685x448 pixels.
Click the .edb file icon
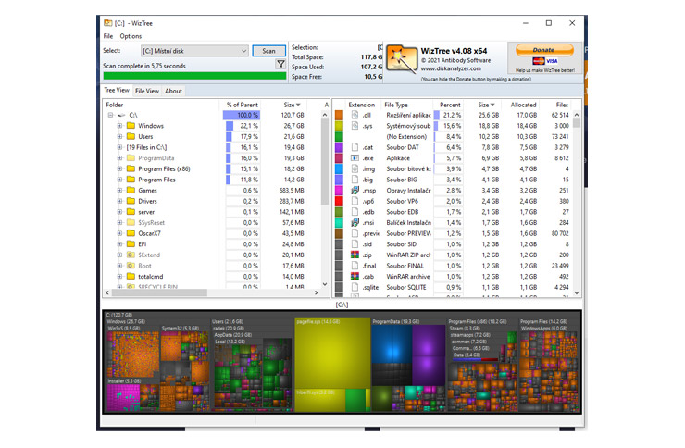[x=355, y=212]
